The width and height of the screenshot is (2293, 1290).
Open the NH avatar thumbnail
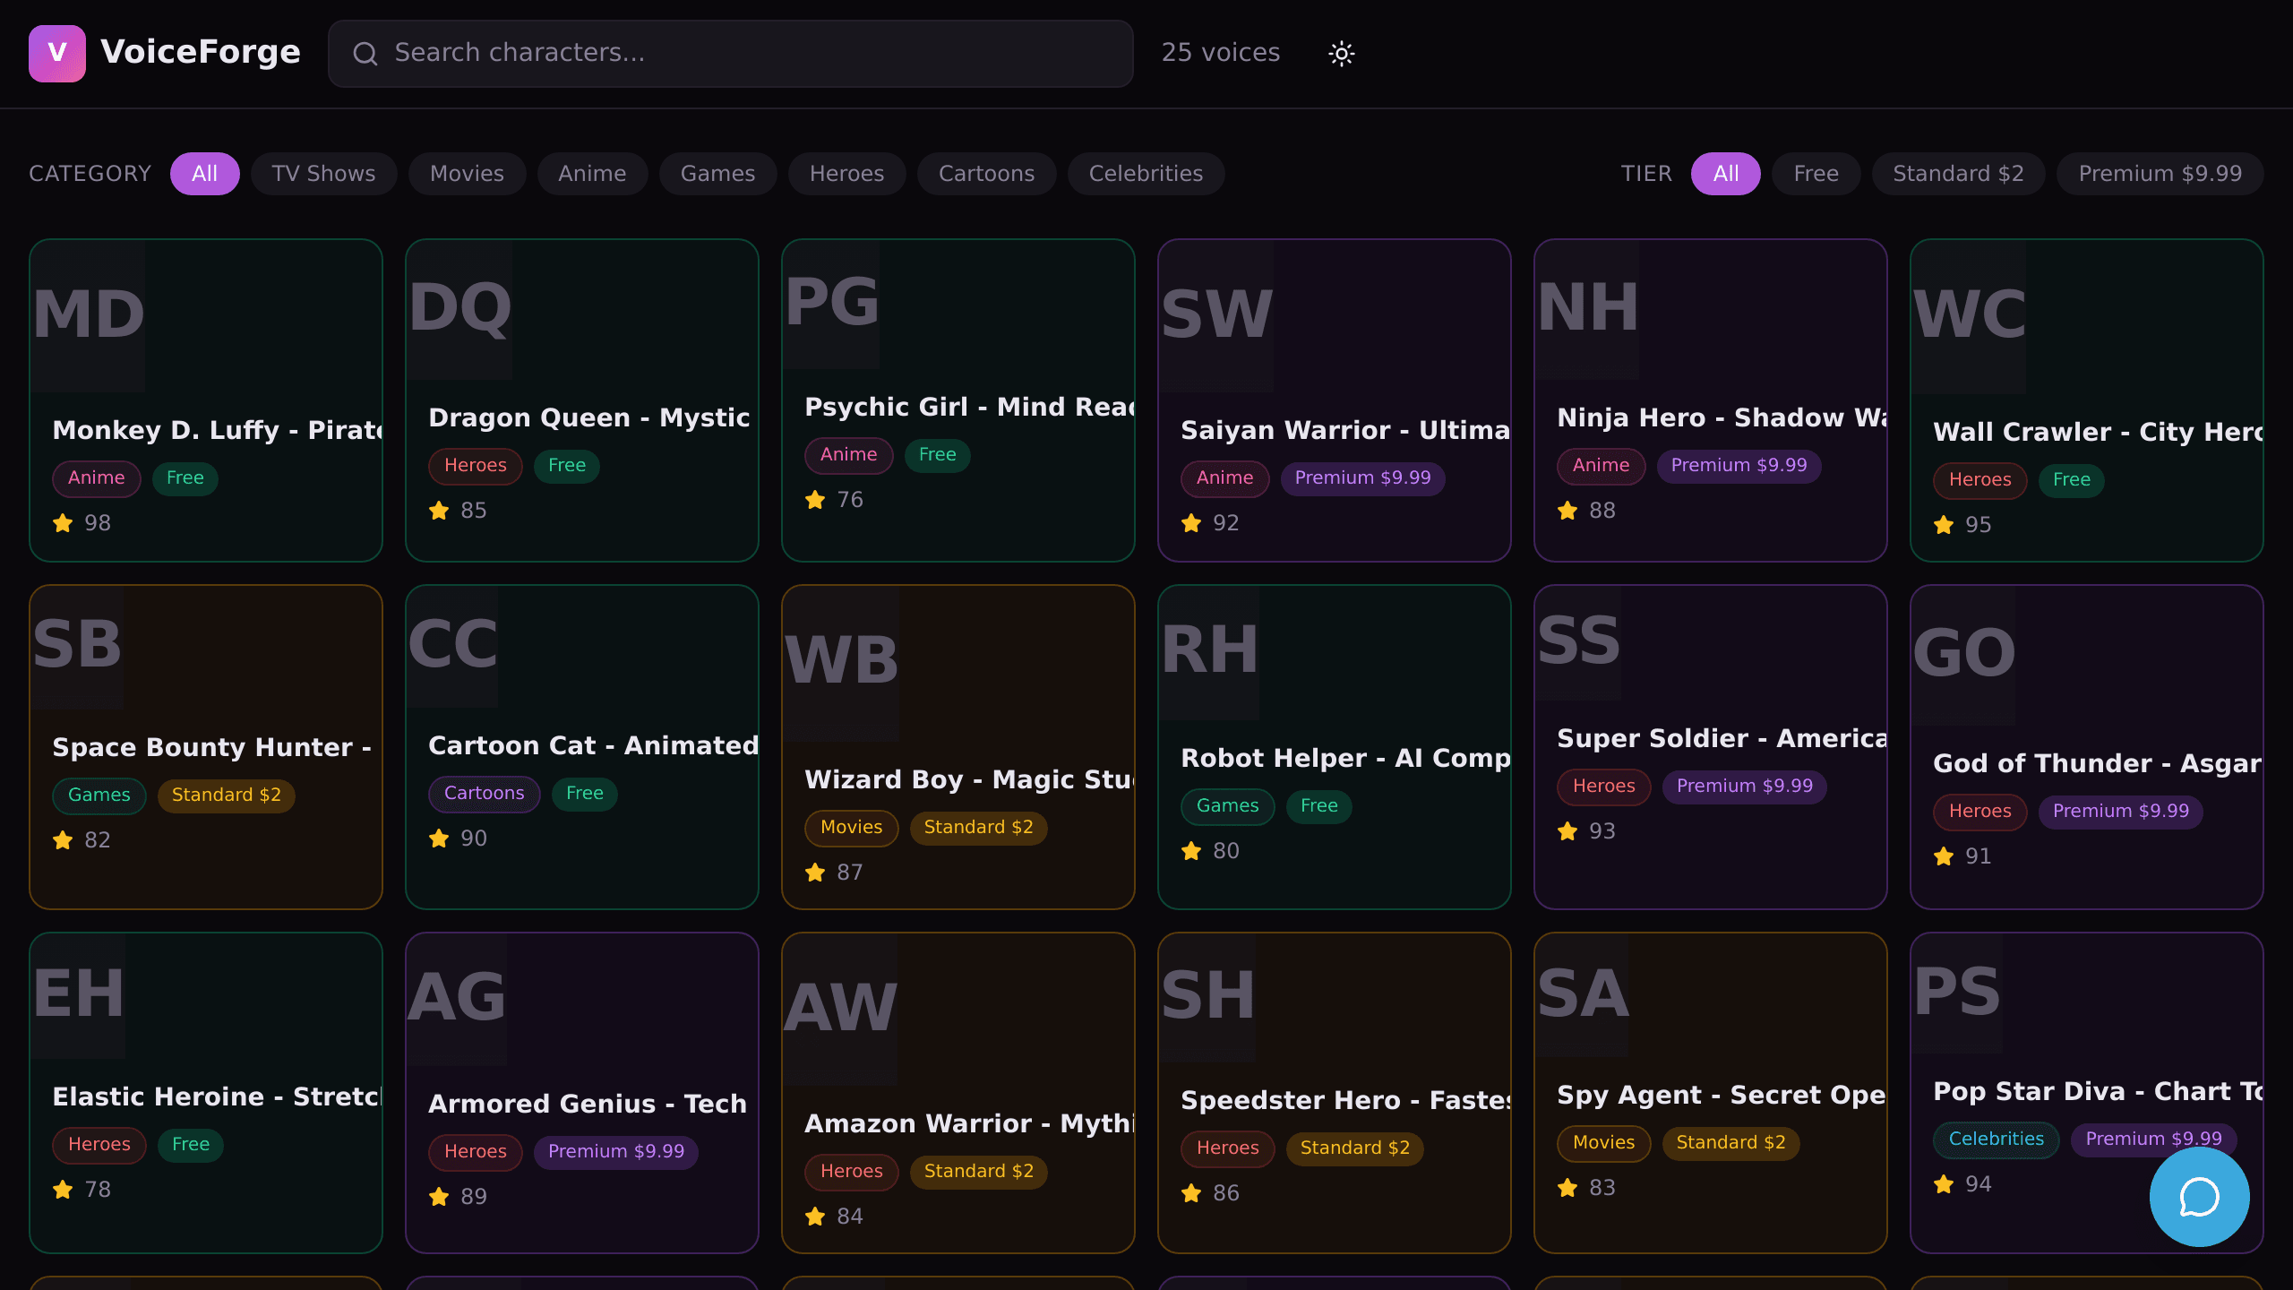1587,309
